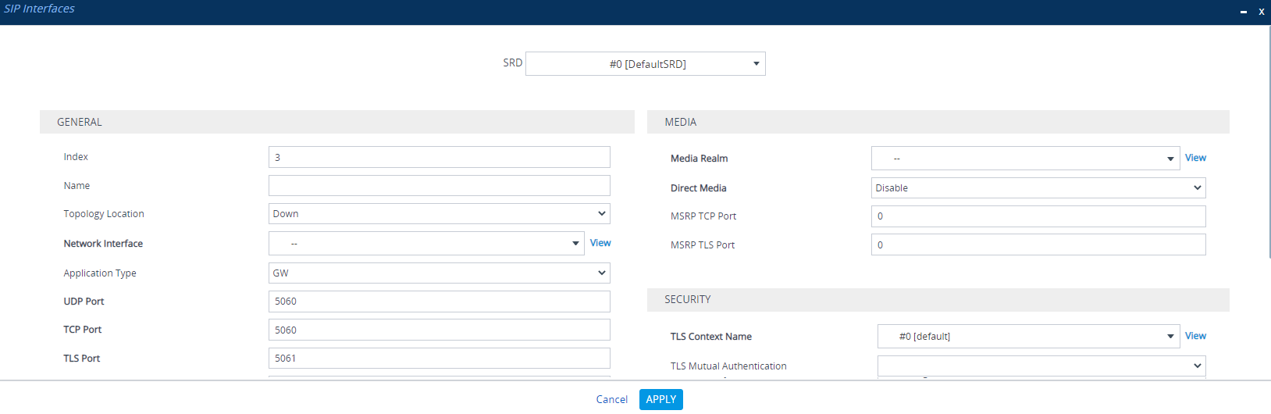Screen dimensions: 1271x414
Task: Focus the Name input field
Action: point(439,186)
